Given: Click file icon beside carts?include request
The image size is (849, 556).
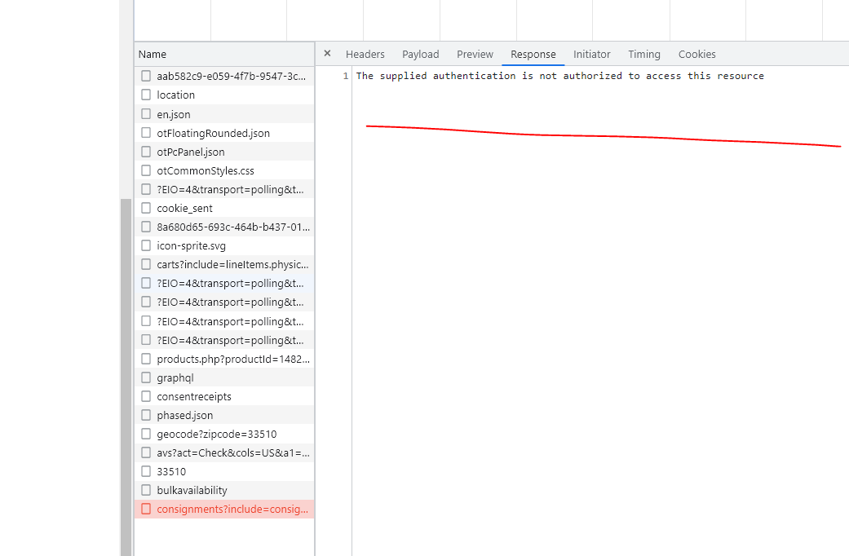Looking at the screenshot, I should coord(146,264).
